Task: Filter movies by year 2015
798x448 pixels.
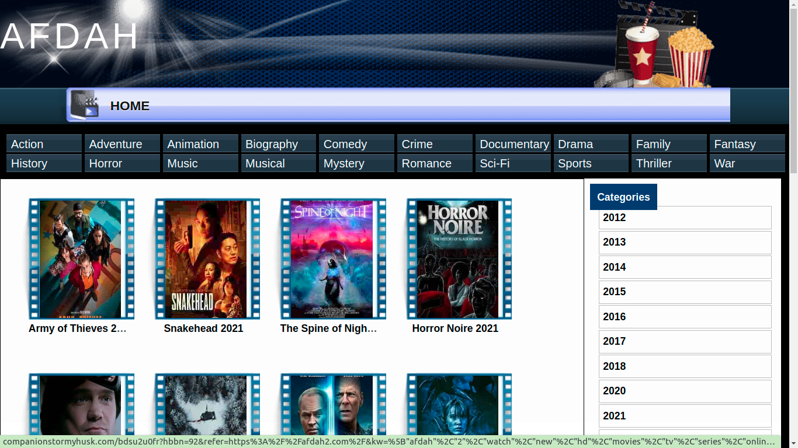Action: pos(685,292)
